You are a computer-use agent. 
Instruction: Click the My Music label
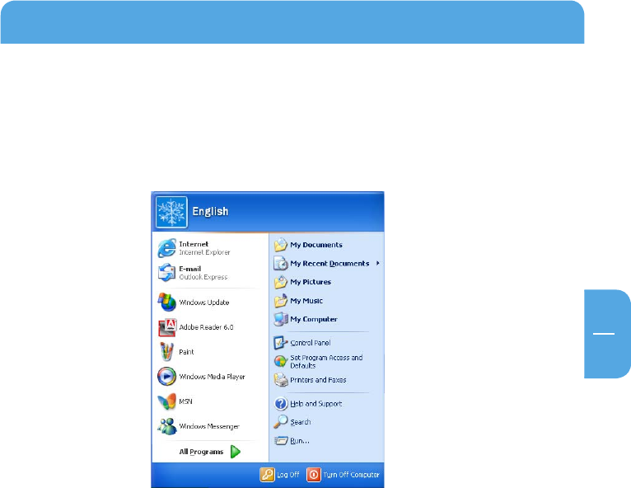306,301
